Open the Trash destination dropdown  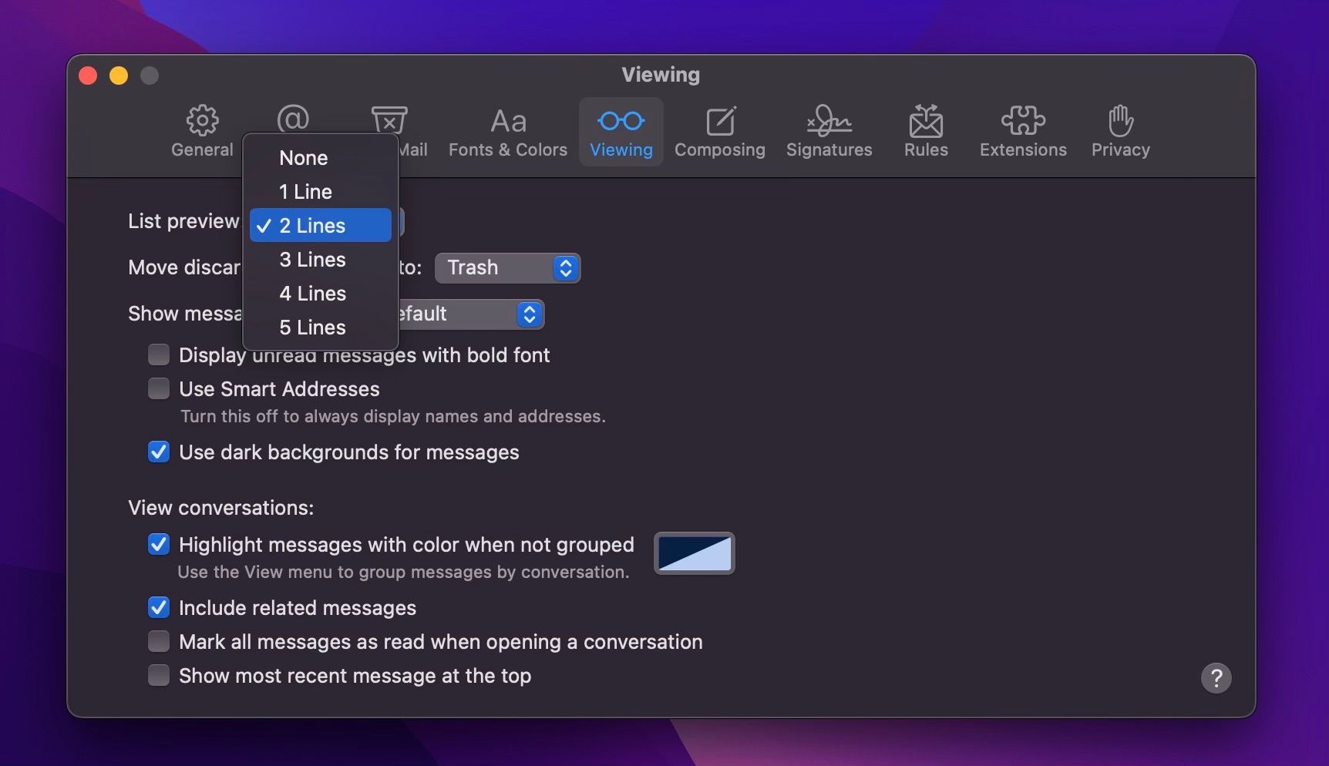[507, 267]
